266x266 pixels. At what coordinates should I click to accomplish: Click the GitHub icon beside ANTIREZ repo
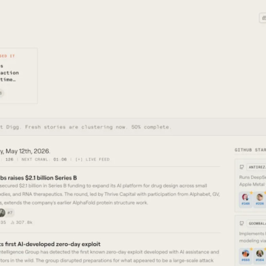click(x=242, y=167)
